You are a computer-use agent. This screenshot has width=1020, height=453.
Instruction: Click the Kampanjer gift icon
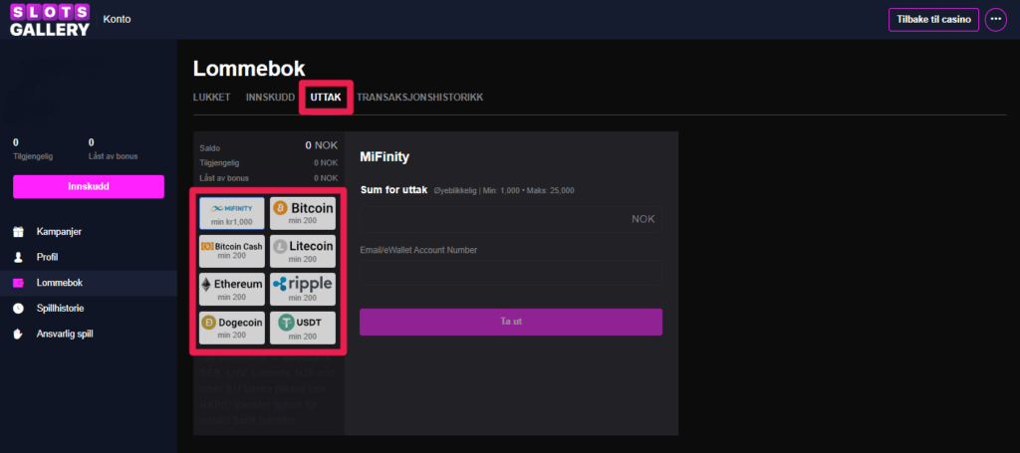click(x=18, y=231)
